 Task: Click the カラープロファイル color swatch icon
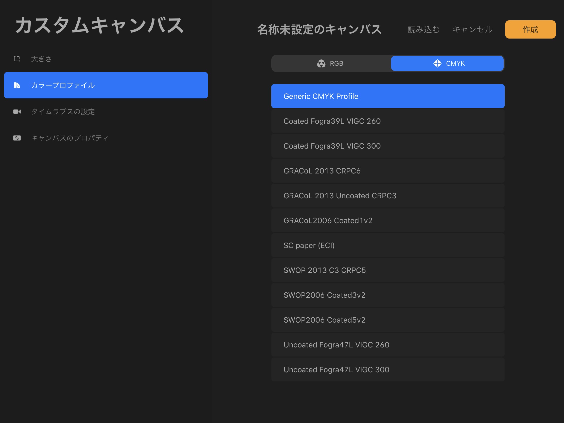pos(17,85)
